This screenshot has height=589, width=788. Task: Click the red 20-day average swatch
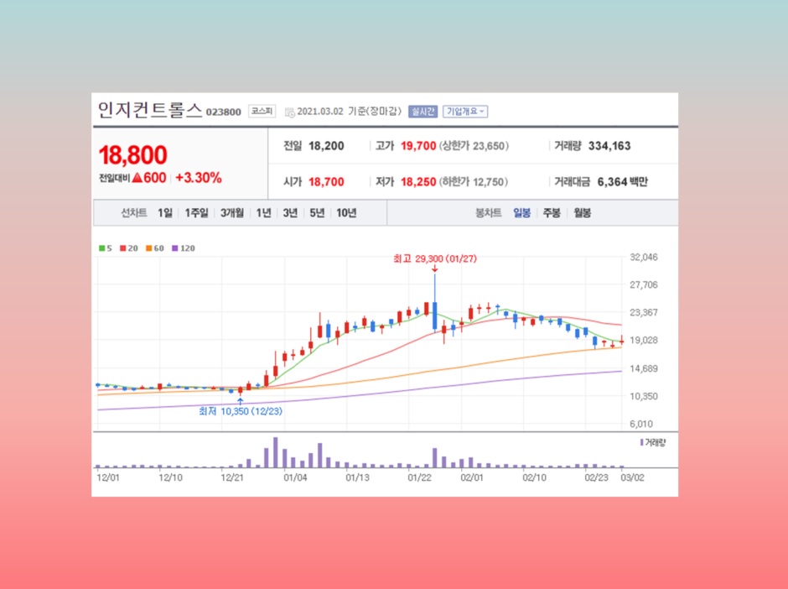pyautogui.click(x=122, y=248)
